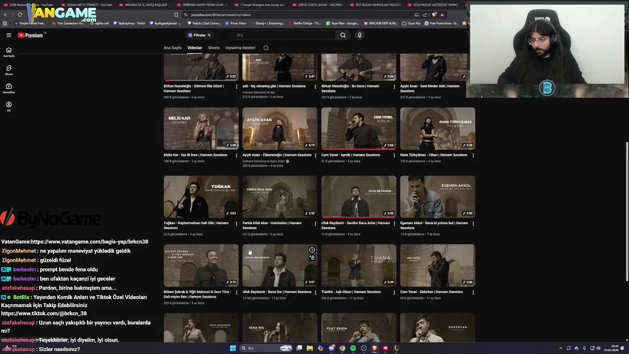
Task: Open Netflix Türkiye bookmark
Action: 304,23
